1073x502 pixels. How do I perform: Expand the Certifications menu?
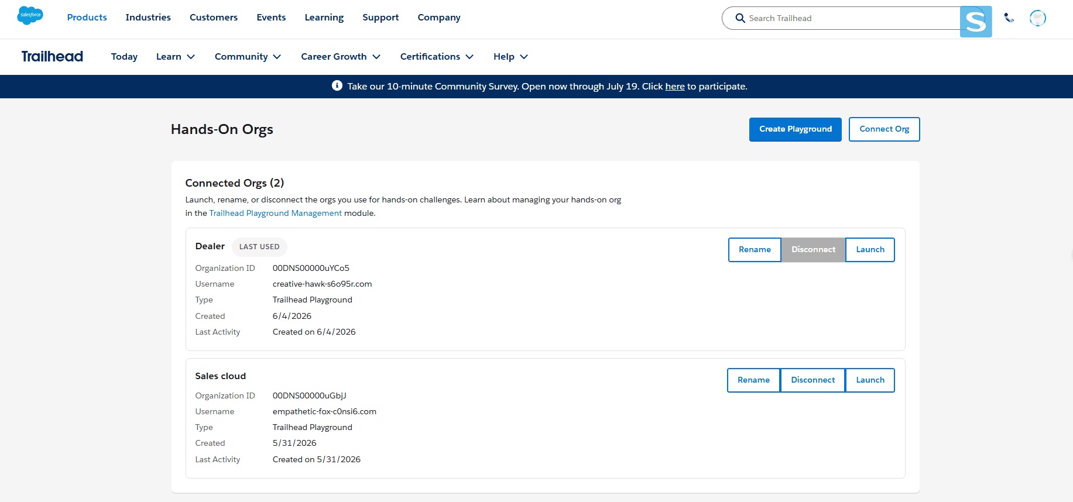pos(437,57)
